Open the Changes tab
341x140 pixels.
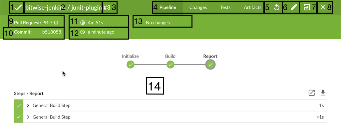tap(198, 7)
